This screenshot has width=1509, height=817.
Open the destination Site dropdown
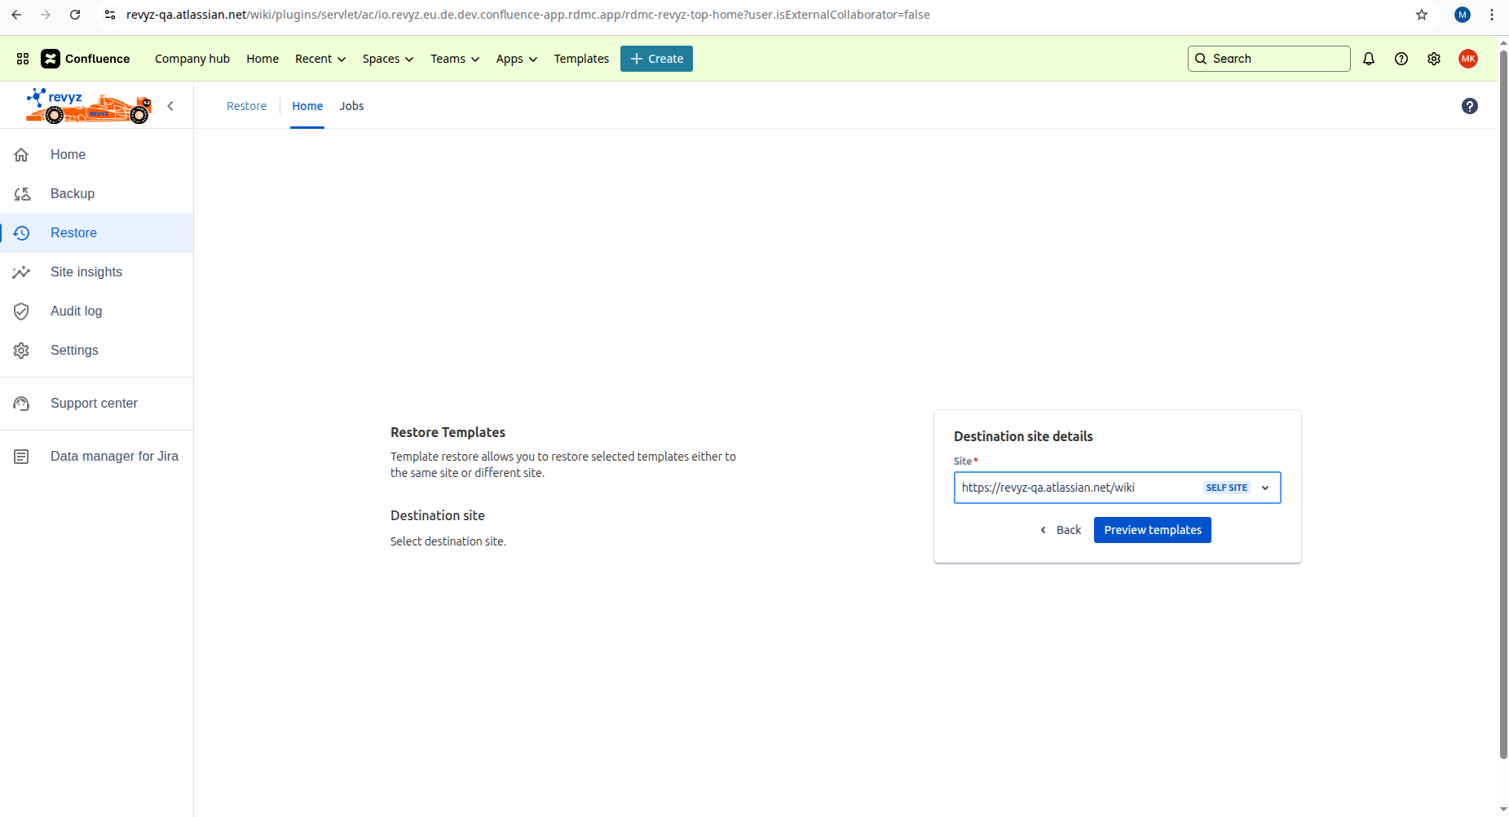[x=1264, y=487]
